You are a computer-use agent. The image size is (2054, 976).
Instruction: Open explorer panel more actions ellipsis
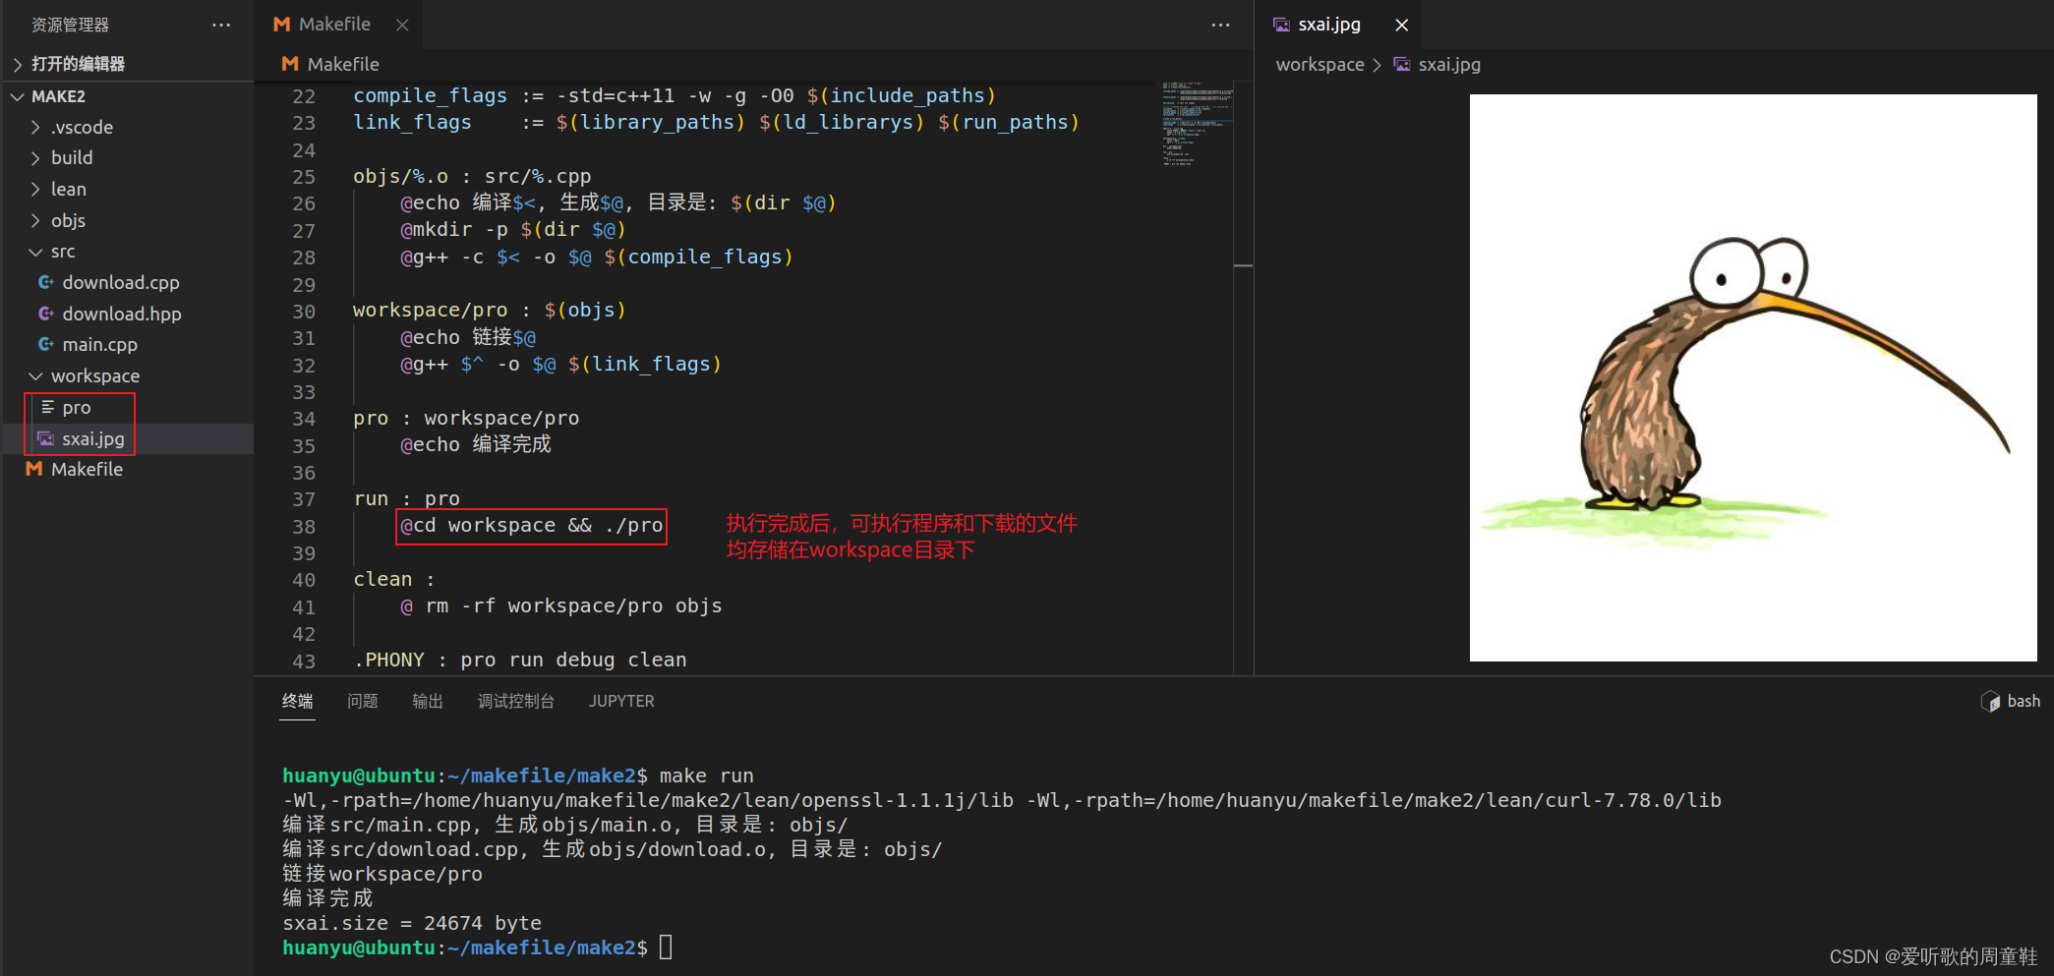coord(221,25)
